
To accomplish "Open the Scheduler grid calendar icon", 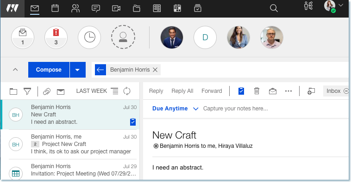I will point(177,8).
